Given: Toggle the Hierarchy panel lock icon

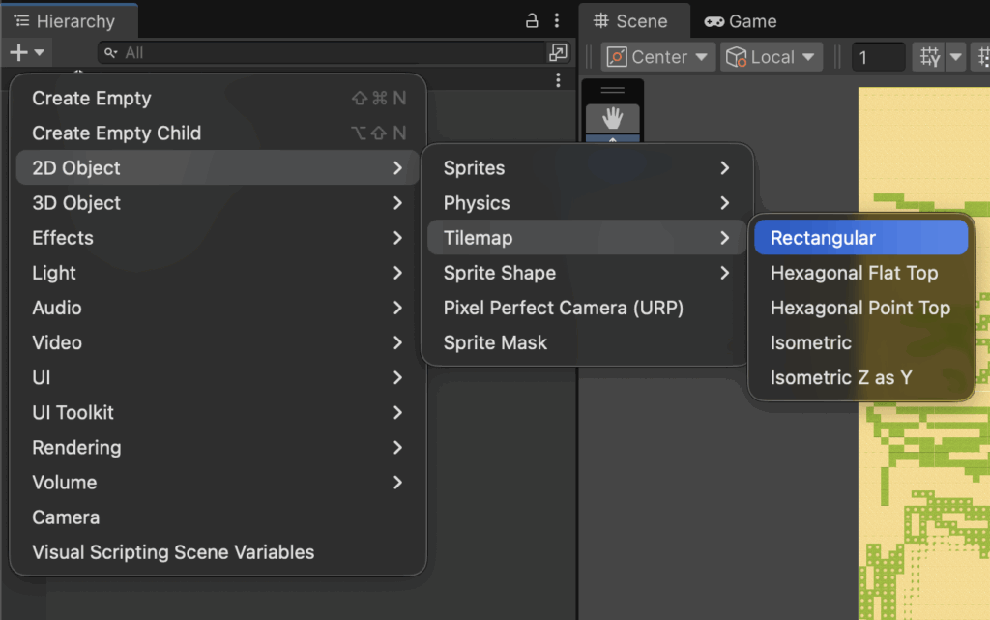Looking at the screenshot, I should [532, 20].
